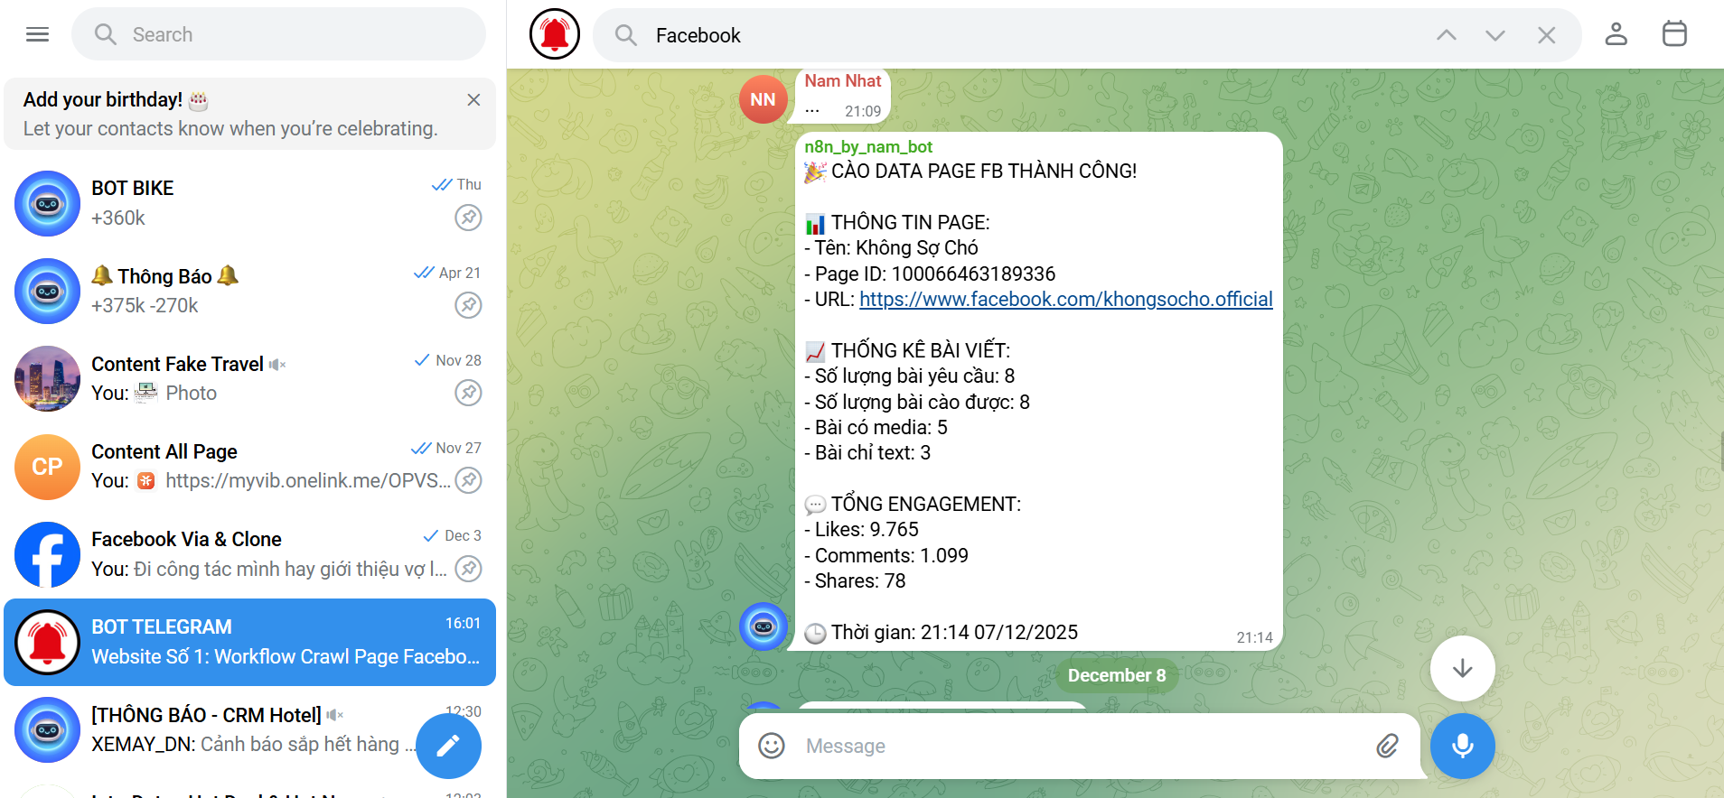Open the khongsocho.official Facebook link
The image size is (1724, 798).
[x=1065, y=299]
